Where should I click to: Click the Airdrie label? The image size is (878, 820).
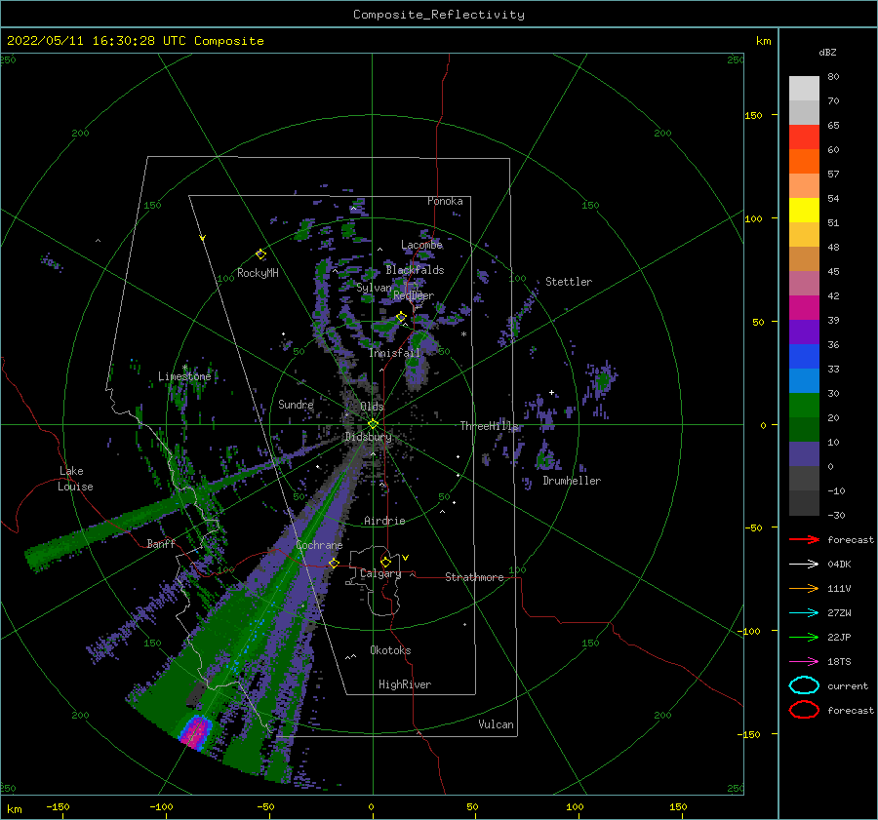point(384,521)
